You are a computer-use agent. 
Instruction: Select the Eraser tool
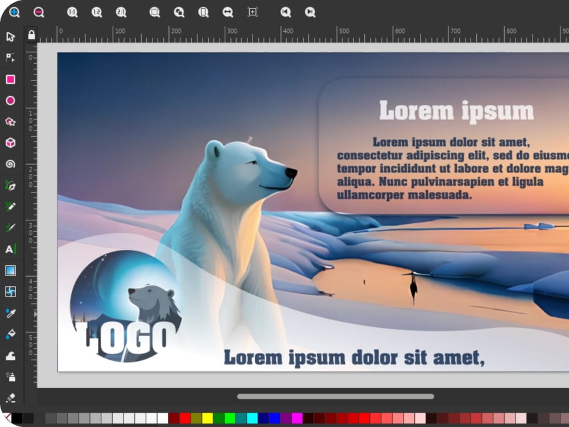pyautogui.click(x=10, y=397)
